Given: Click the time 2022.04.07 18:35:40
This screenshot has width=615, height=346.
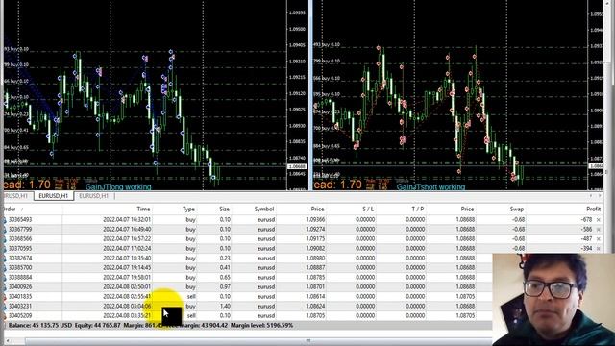Looking at the screenshot, I should click(127, 259).
